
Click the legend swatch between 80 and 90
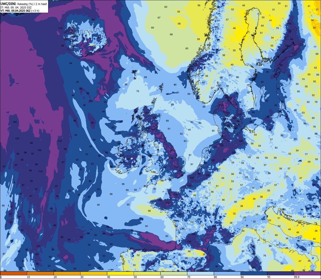click(x=227, y=273)
